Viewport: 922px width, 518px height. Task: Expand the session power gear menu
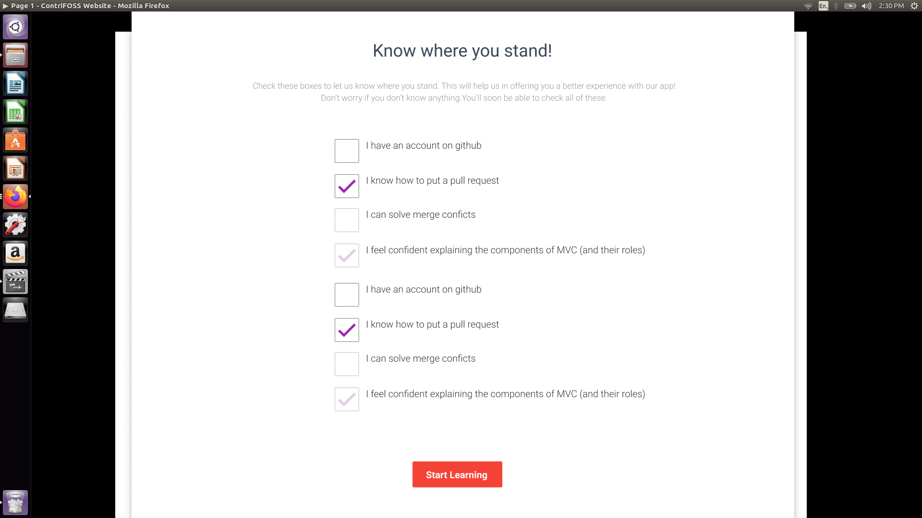[x=914, y=6]
